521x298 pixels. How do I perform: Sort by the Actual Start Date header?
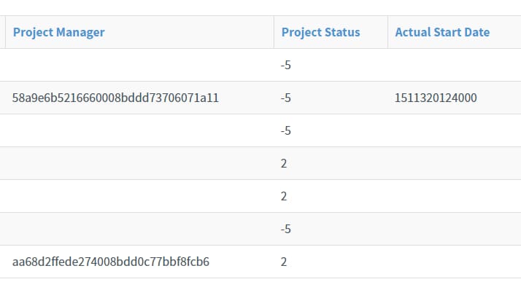point(442,32)
